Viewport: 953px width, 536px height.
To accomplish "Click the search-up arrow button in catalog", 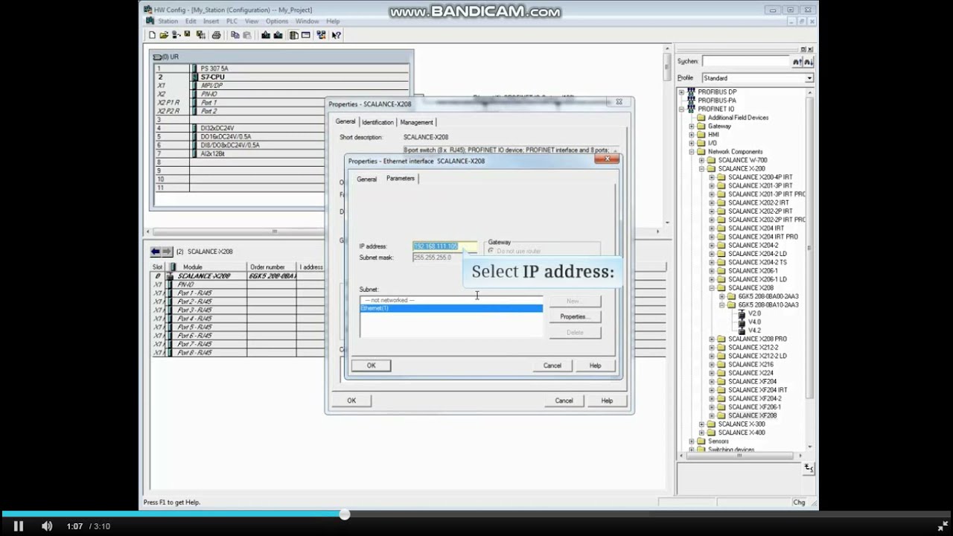I will [797, 62].
